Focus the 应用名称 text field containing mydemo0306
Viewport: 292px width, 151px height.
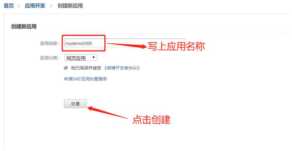(125, 43)
